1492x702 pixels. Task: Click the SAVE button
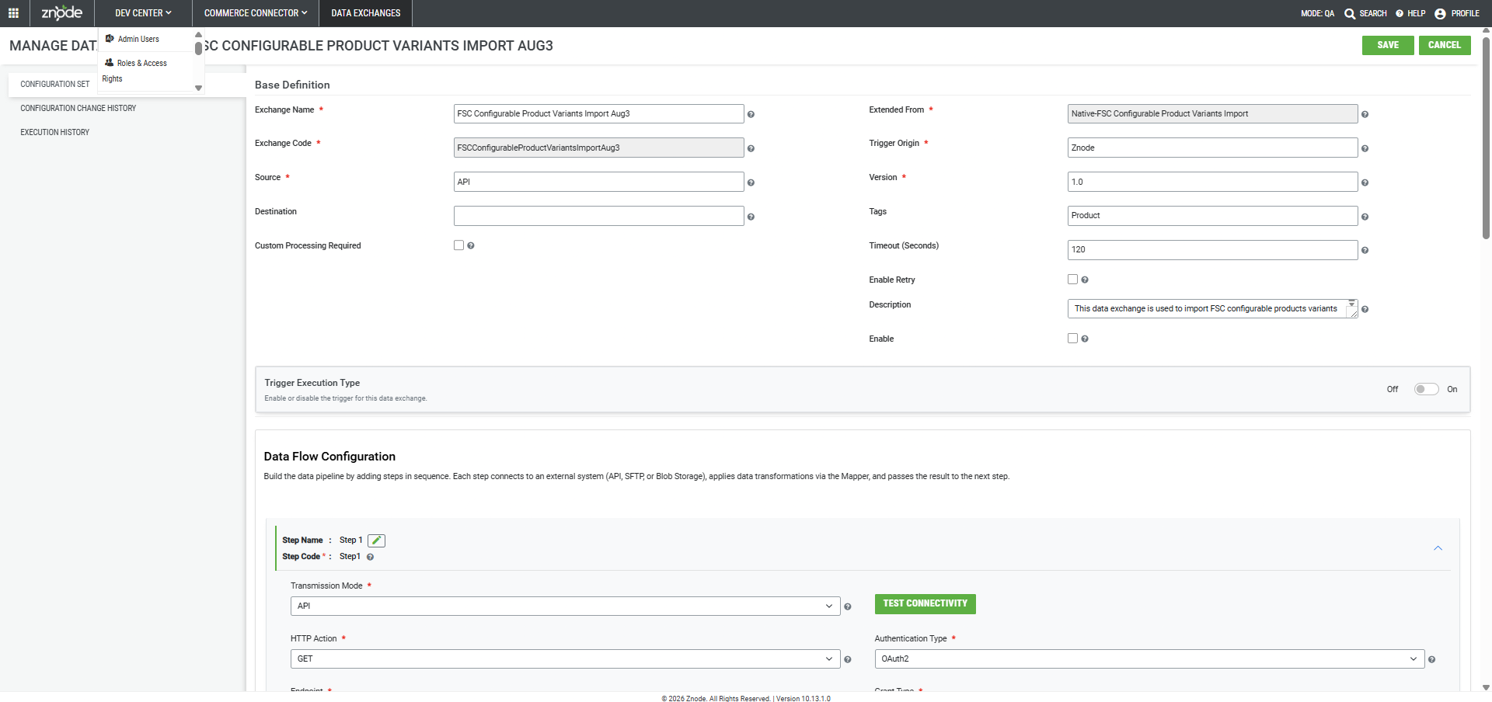coord(1388,45)
